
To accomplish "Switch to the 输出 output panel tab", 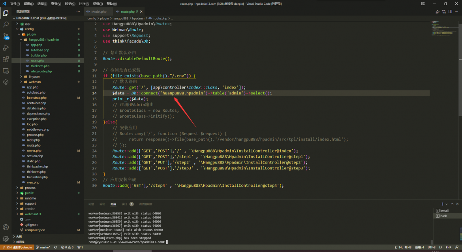I will pos(102,204).
